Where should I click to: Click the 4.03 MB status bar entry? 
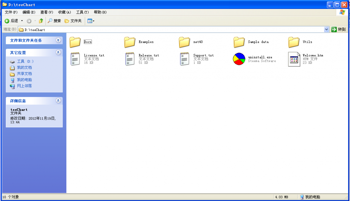(282, 197)
